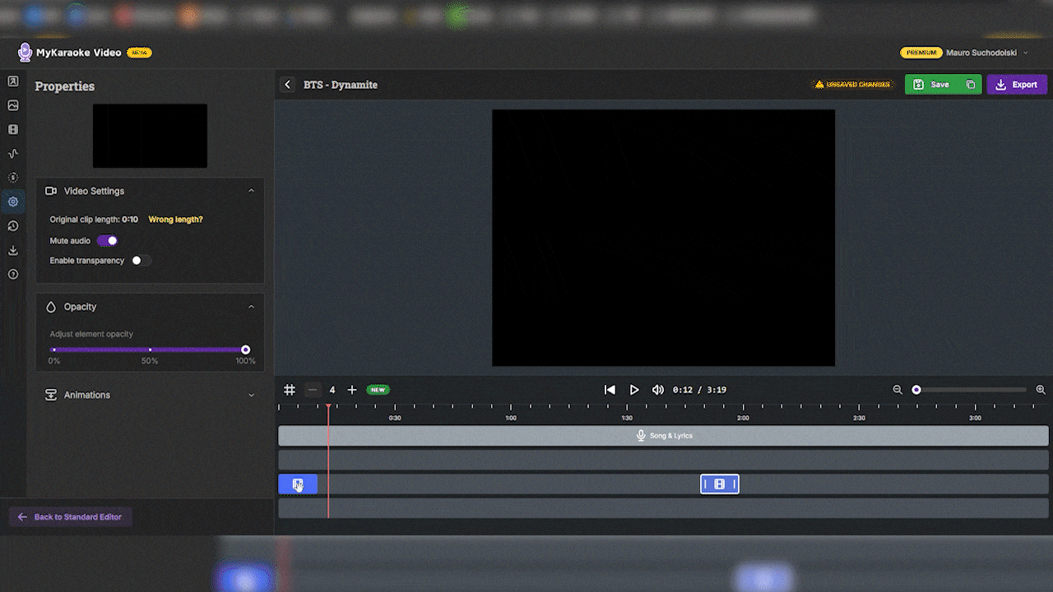1053x592 pixels.
Task: Play the karaoke preview
Action: click(x=634, y=390)
